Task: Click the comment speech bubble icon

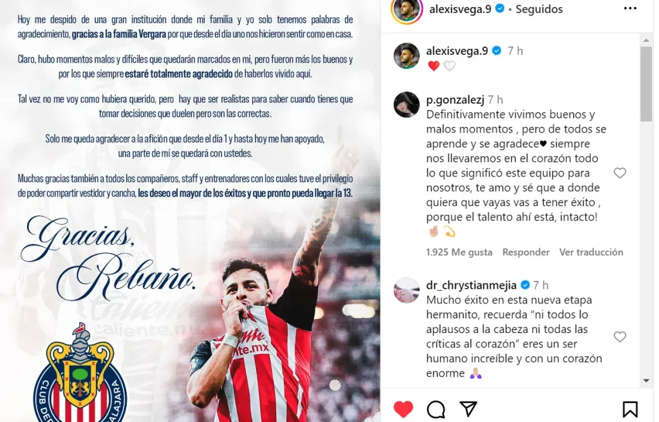Action: click(436, 409)
